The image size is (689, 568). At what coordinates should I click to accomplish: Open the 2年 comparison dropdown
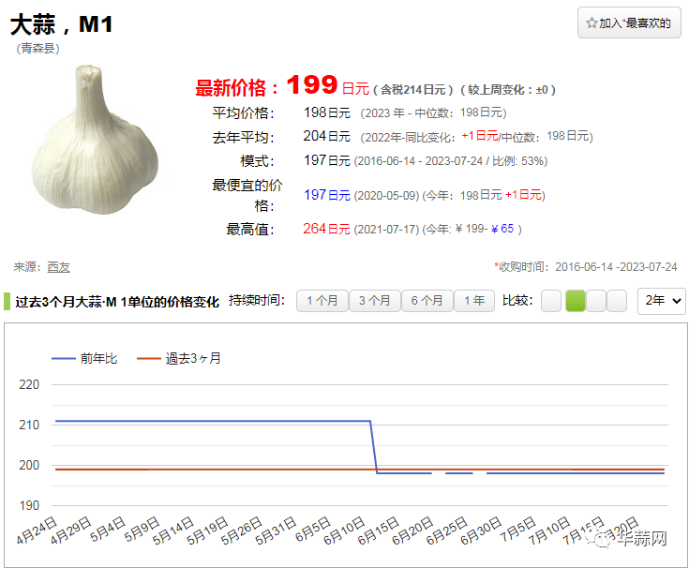[662, 301]
